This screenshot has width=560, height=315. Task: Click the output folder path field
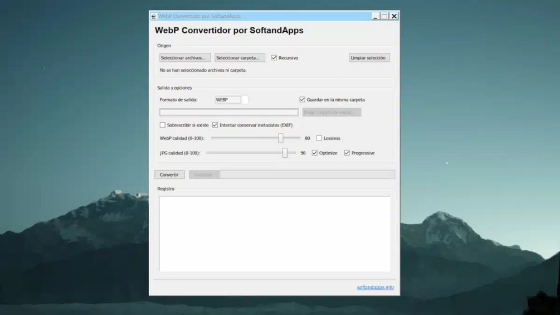pos(229,112)
